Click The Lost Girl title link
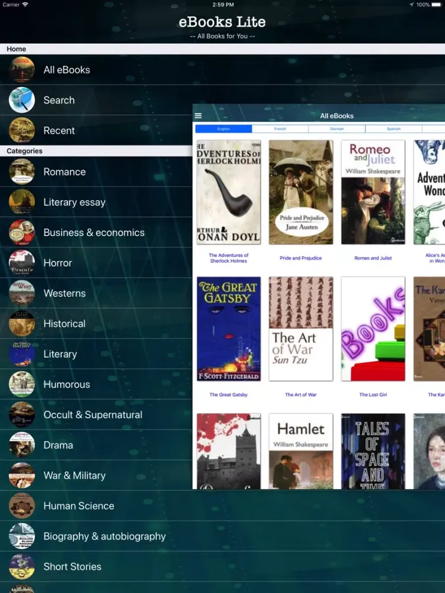Image resolution: width=445 pixels, height=593 pixels. [373, 394]
